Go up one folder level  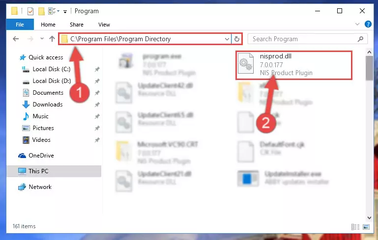pos(52,39)
